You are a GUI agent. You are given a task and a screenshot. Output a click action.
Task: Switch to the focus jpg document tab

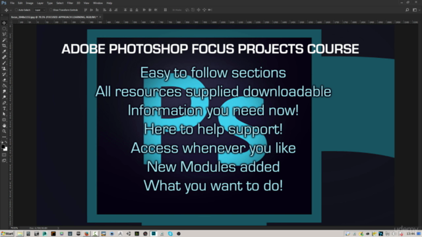[54, 17]
